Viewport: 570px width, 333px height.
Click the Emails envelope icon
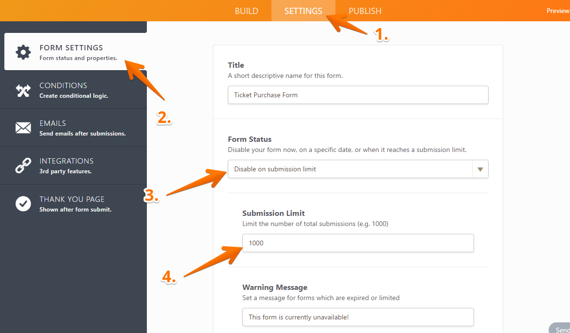click(x=23, y=128)
